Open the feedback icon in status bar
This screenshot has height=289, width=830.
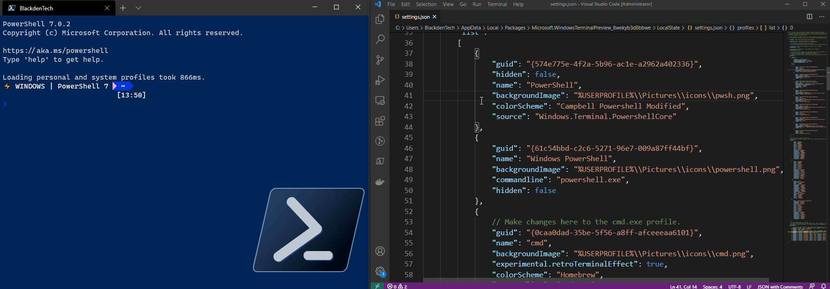pos(812,286)
